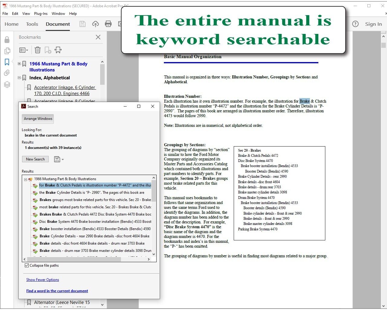Screen dimensions: 387x310
Task: Select result 'Brake details - drum rear 3703'
Action: (x=95, y=251)
